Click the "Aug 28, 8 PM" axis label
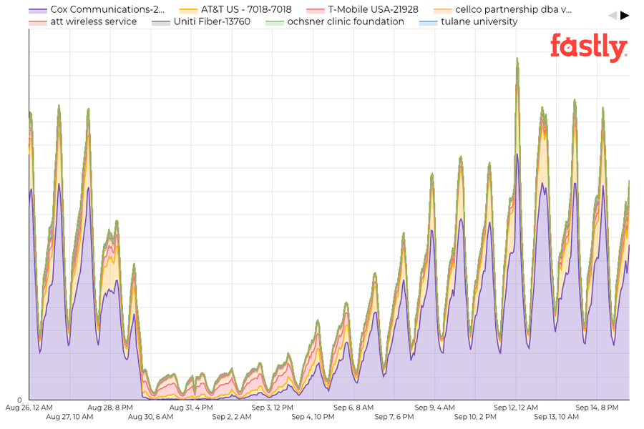The height and width of the screenshot is (429, 644). 110,408
